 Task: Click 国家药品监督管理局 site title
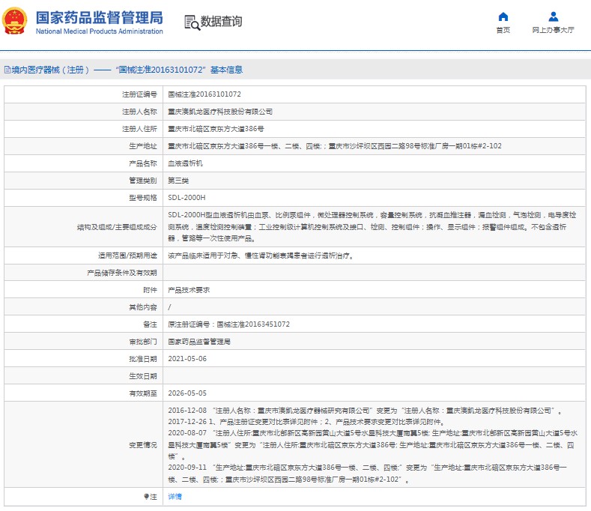click(x=100, y=17)
